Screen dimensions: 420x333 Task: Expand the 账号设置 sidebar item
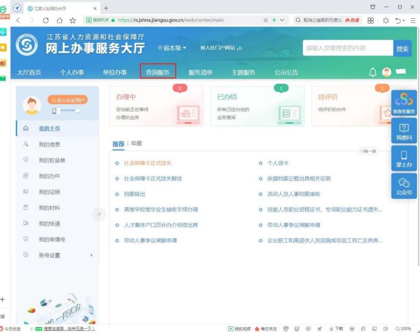coord(58,255)
